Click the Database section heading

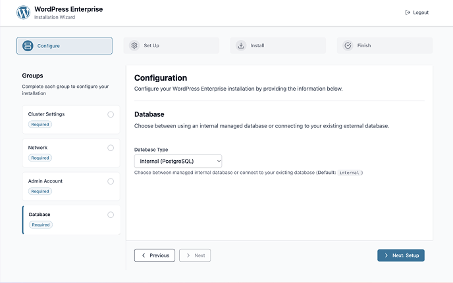[x=149, y=114]
